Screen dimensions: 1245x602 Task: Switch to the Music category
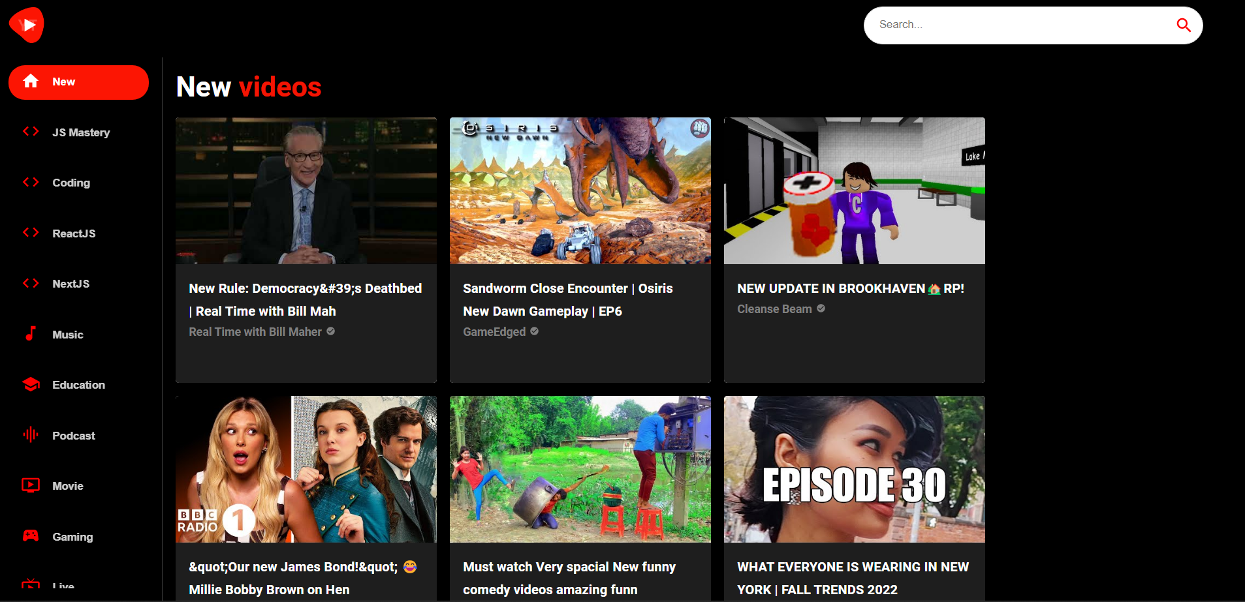pos(68,335)
